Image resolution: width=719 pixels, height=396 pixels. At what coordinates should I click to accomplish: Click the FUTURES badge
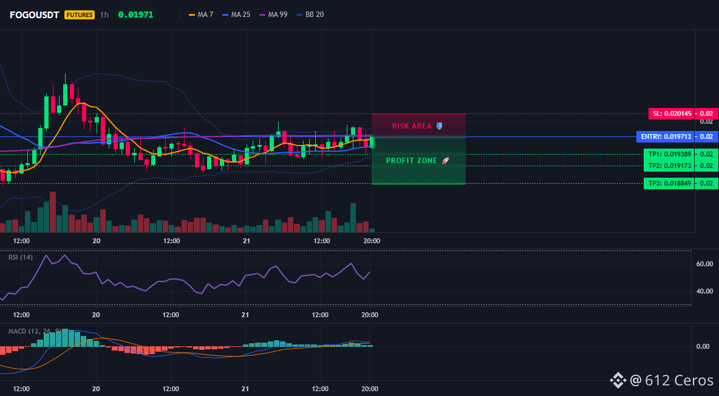(80, 15)
